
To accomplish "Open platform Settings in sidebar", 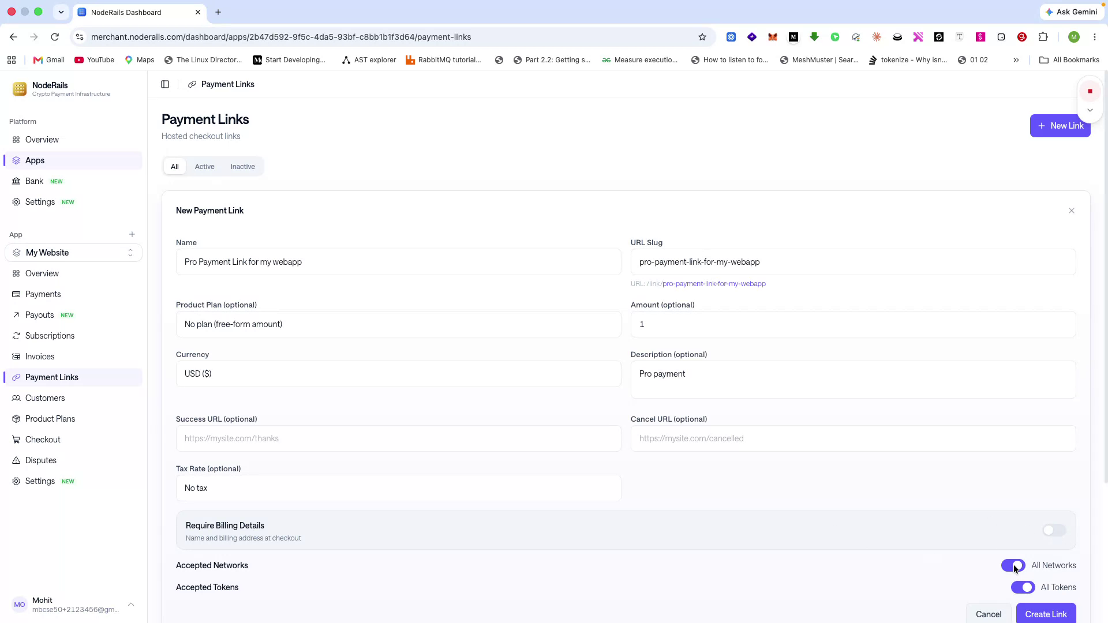I will click(73, 202).
